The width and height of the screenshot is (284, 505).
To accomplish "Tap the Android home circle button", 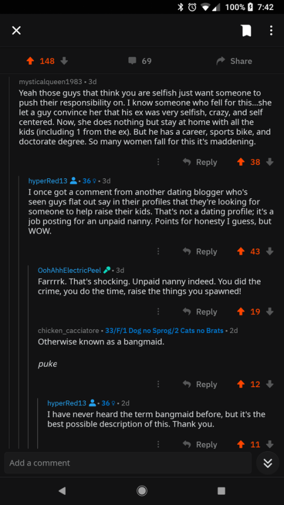I will tap(142, 491).
